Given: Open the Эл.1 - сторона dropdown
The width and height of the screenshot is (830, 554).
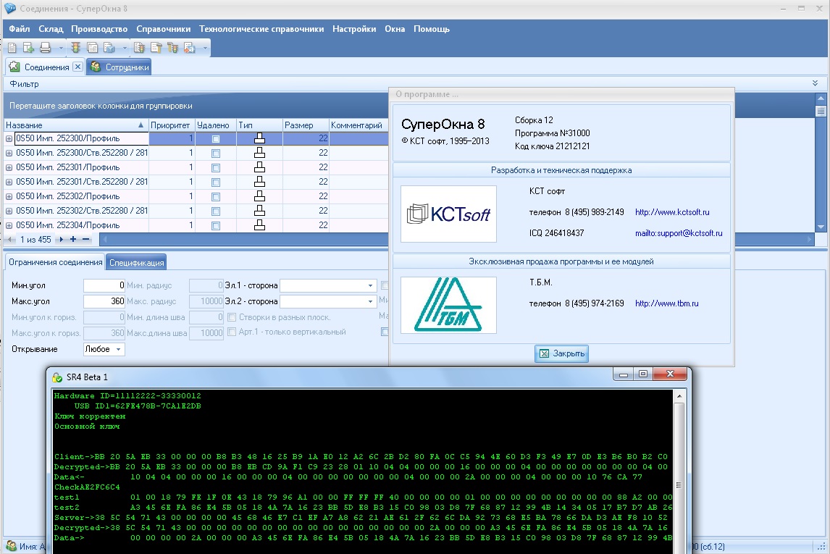Looking at the screenshot, I should (x=371, y=286).
